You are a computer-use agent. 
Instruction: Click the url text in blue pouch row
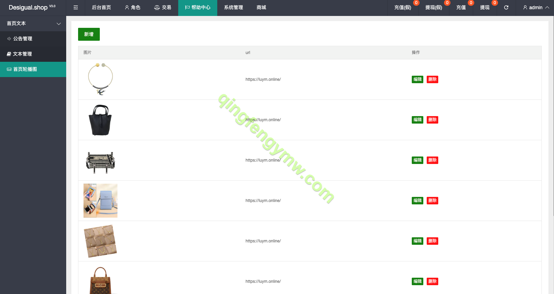263,201
